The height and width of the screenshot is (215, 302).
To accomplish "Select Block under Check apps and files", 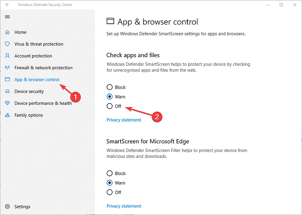I will coord(110,87).
